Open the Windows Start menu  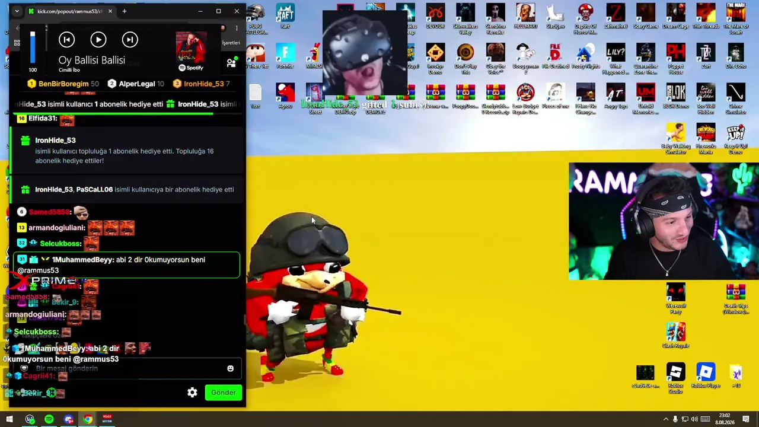tap(9, 420)
